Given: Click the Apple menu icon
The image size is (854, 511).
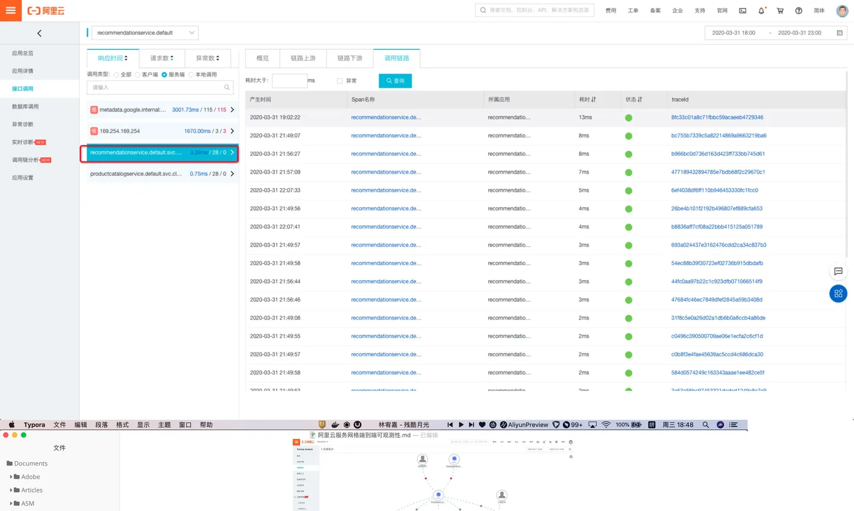Looking at the screenshot, I should click(11, 425).
